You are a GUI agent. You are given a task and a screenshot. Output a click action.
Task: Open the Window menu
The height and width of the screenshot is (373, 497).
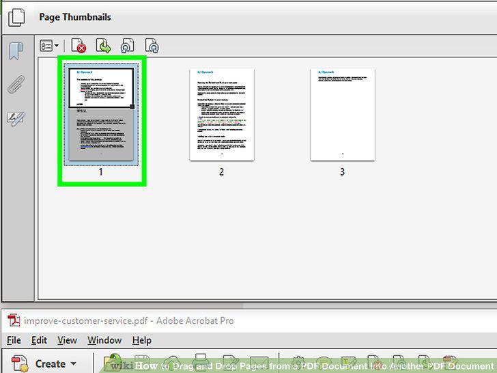coord(104,340)
